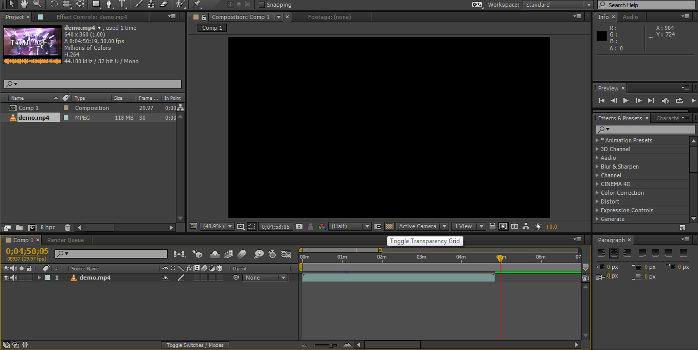Screen dimensions: 698x350
Task: Create a new composition from Project panel
Action: (x=32, y=227)
